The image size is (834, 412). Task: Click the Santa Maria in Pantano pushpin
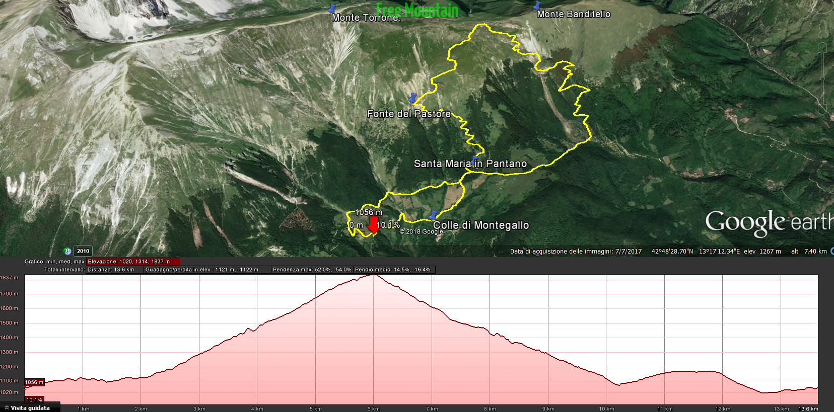(x=474, y=161)
